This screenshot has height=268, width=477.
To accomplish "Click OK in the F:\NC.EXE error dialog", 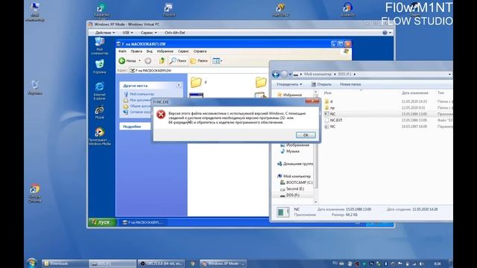I will click(x=306, y=135).
